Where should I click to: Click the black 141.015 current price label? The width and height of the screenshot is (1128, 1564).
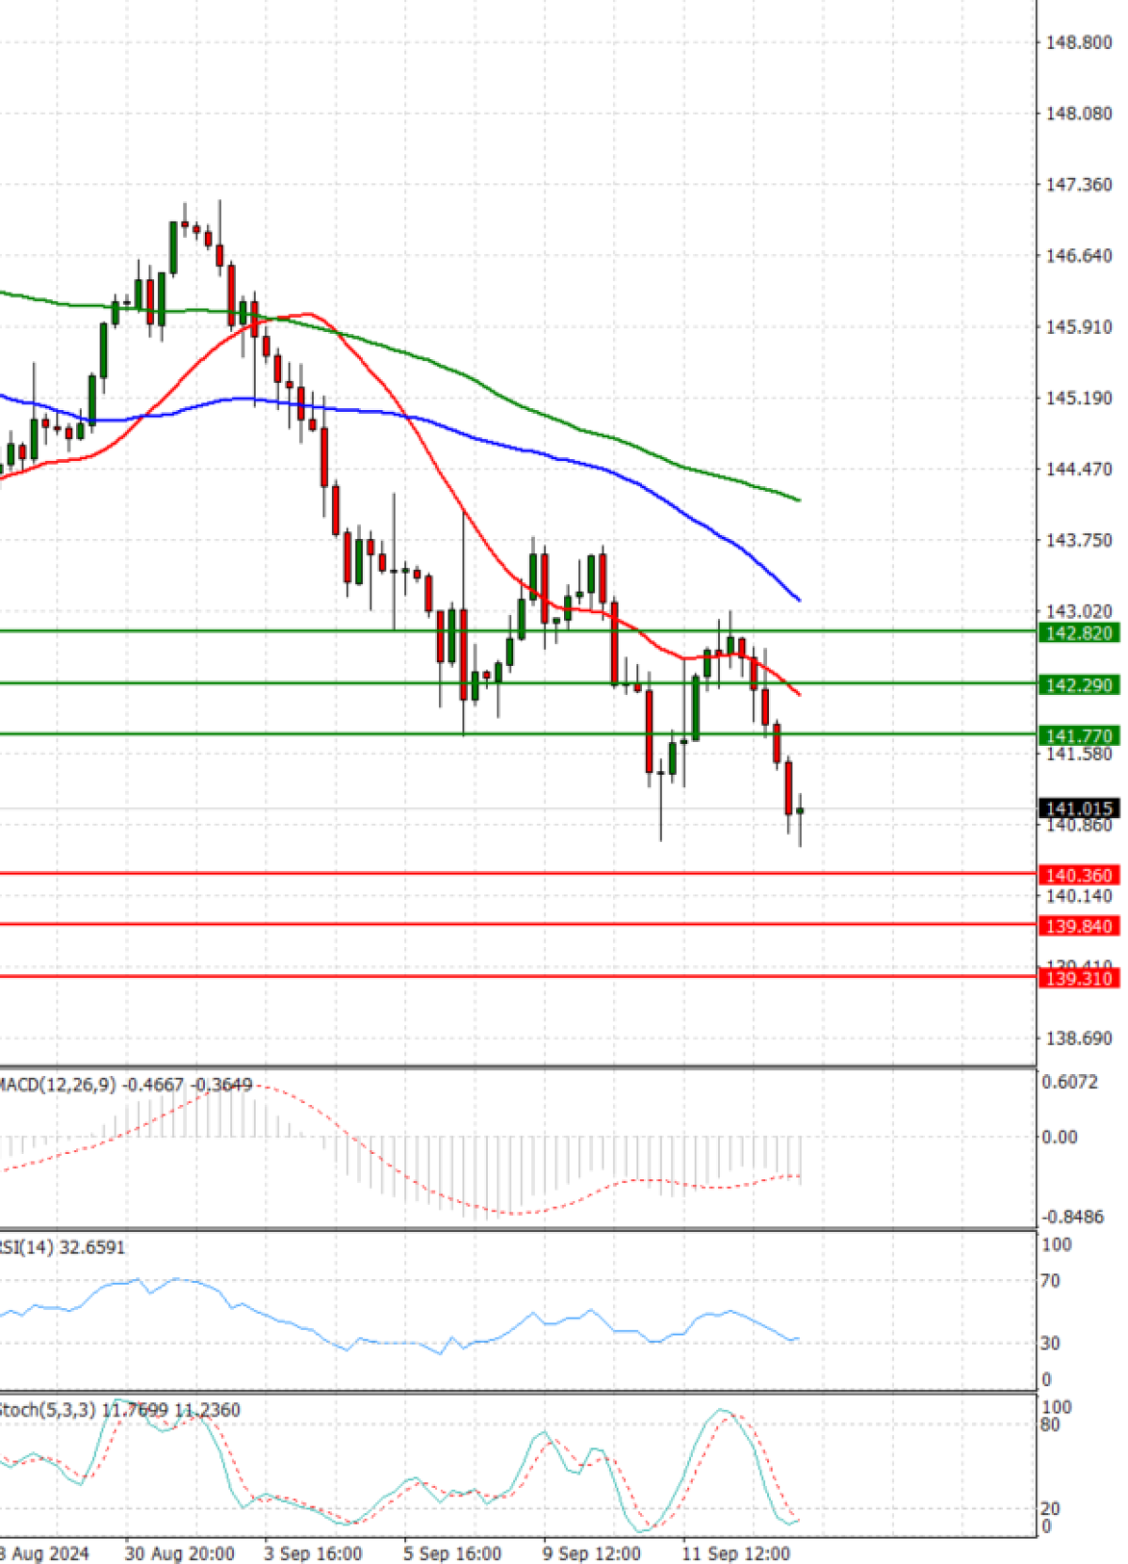click(1079, 809)
